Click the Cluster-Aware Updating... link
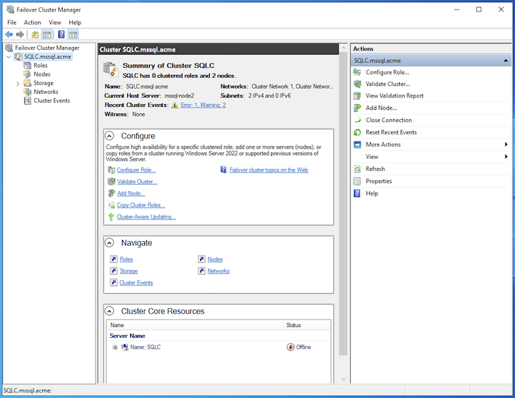This screenshot has height=398, width=515. [x=146, y=217]
